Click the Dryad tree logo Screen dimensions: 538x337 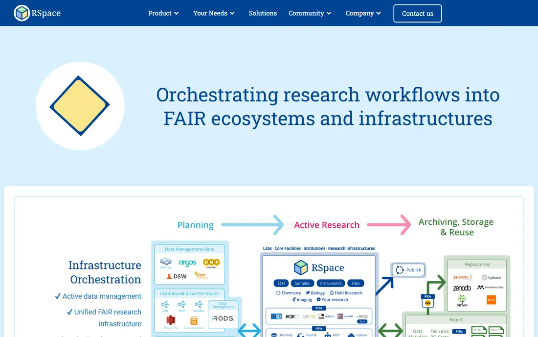[x=462, y=301]
